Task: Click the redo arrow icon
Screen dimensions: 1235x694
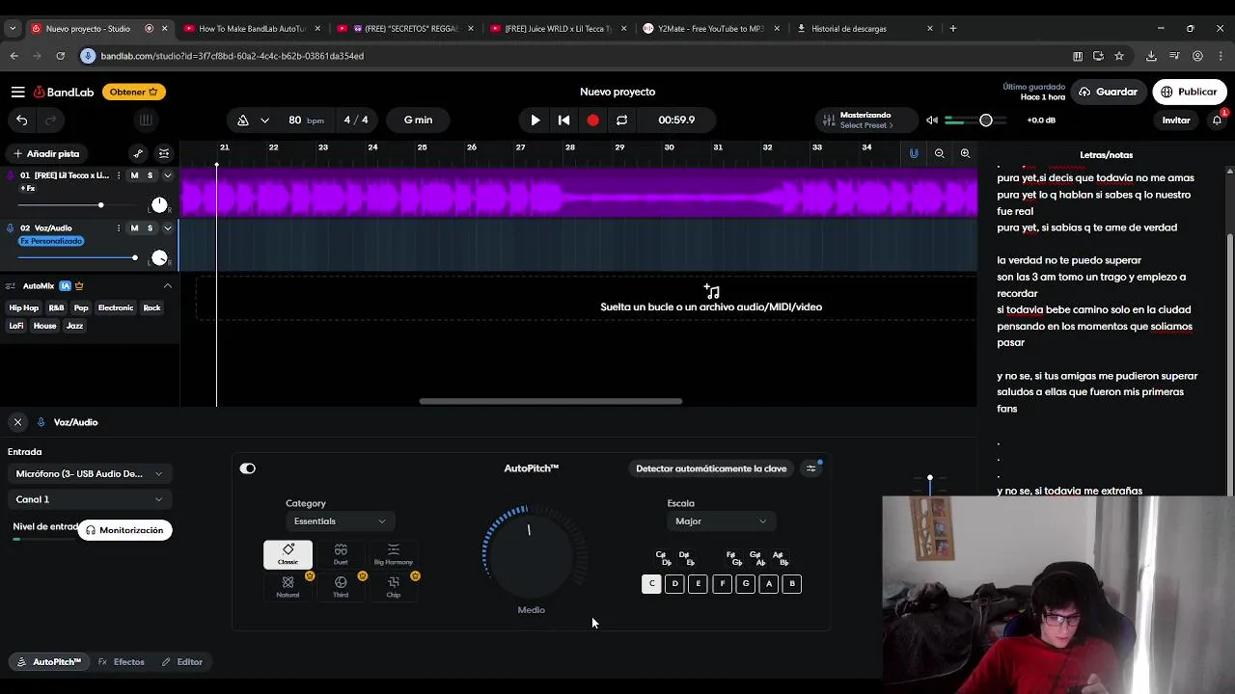Action: click(50, 120)
